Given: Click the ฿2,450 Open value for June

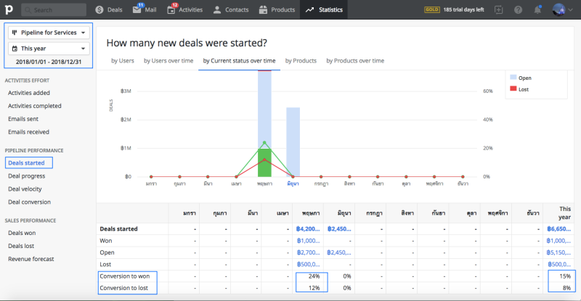Looking at the screenshot, I should pyautogui.click(x=339, y=252).
